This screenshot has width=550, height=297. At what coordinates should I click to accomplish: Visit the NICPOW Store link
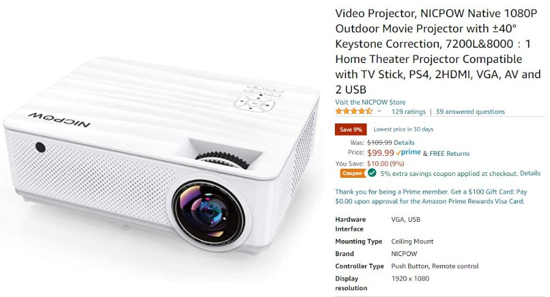370,102
